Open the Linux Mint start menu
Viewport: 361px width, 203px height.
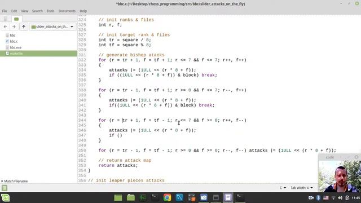pos(5,198)
